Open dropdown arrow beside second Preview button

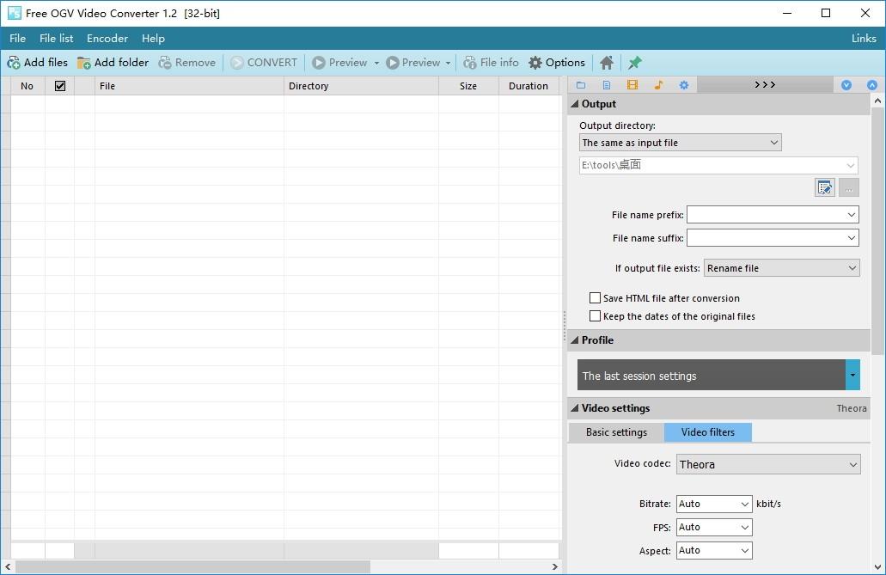pyautogui.click(x=448, y=63)
